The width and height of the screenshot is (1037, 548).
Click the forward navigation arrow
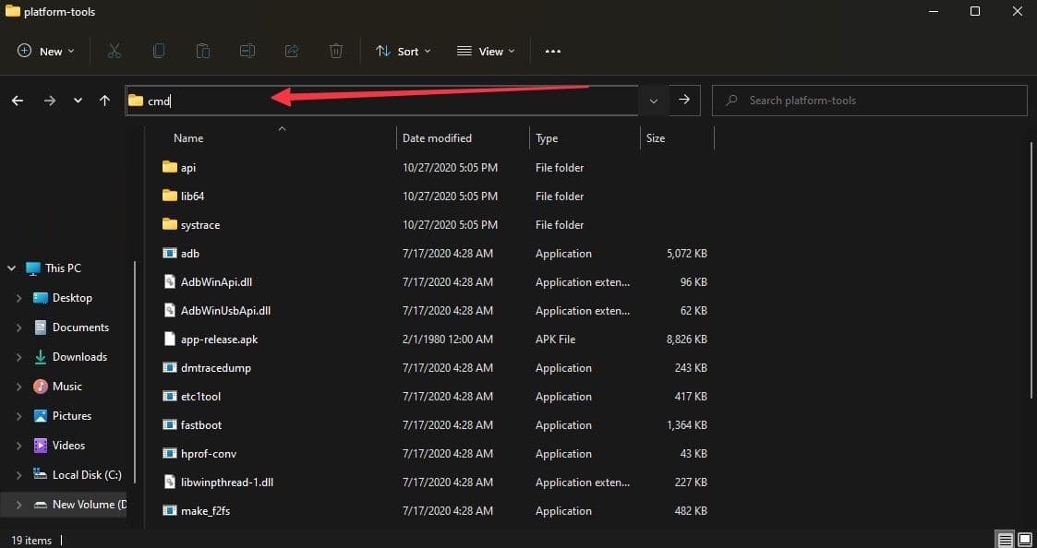coord(49,100)
